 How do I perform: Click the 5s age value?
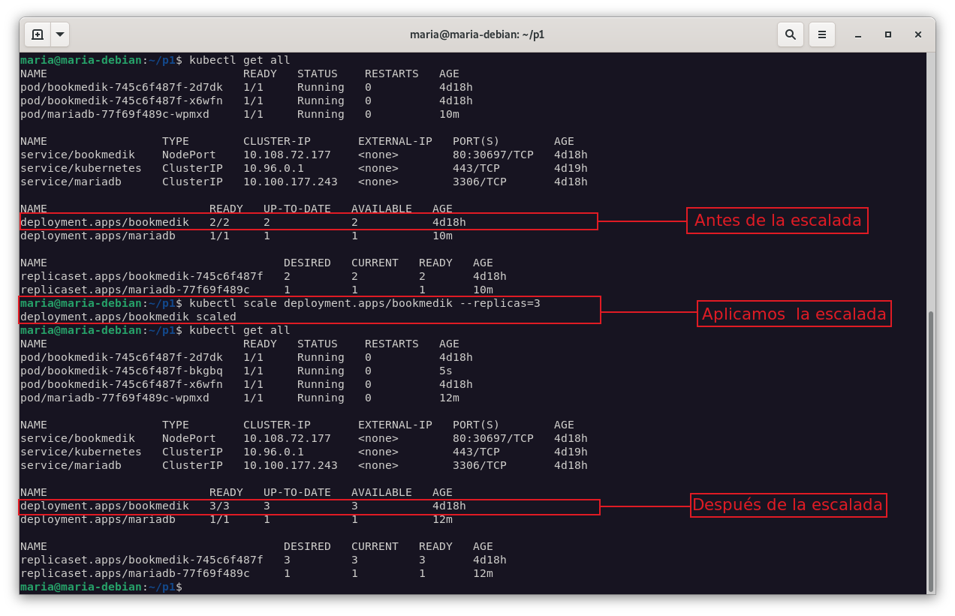[446, 371]
